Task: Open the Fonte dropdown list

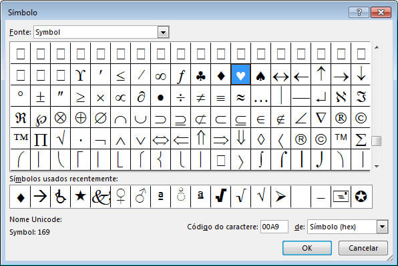Action: [163, 32]
